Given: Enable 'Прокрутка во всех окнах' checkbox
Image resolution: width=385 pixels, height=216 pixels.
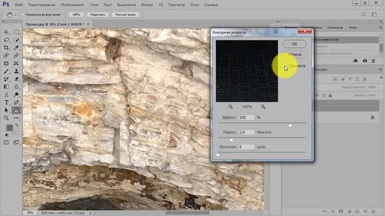Looking at the screenshot, I should (x=23, y=14).
